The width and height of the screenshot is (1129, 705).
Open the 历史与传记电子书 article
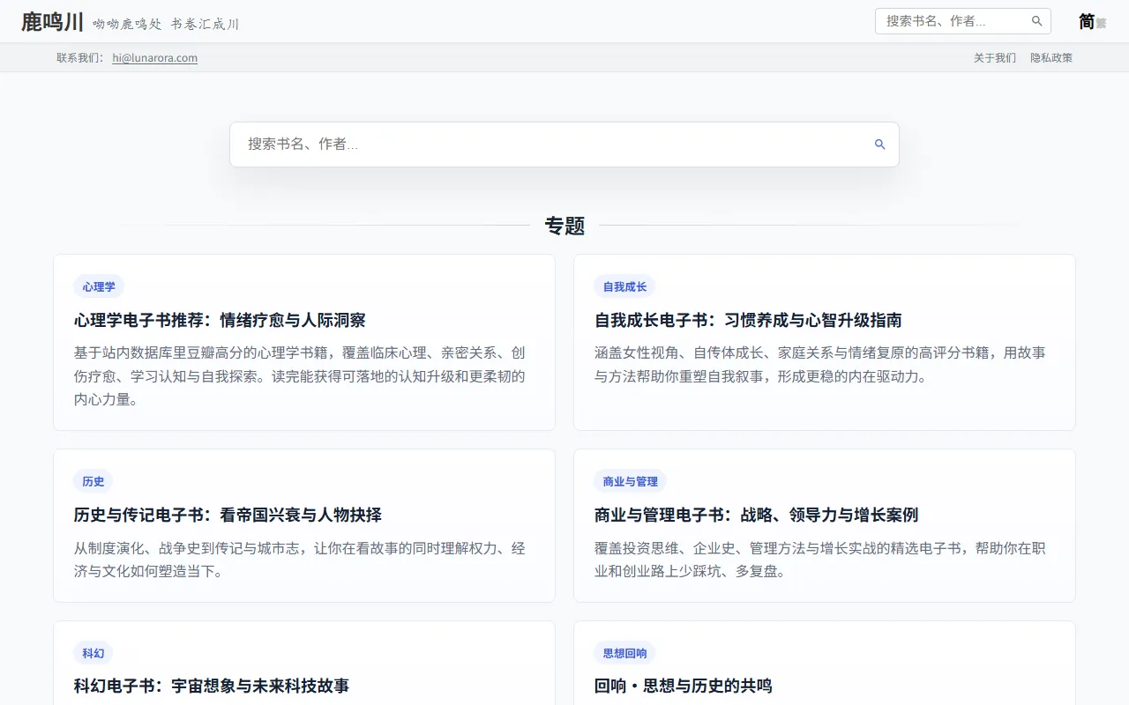[228, 515]
